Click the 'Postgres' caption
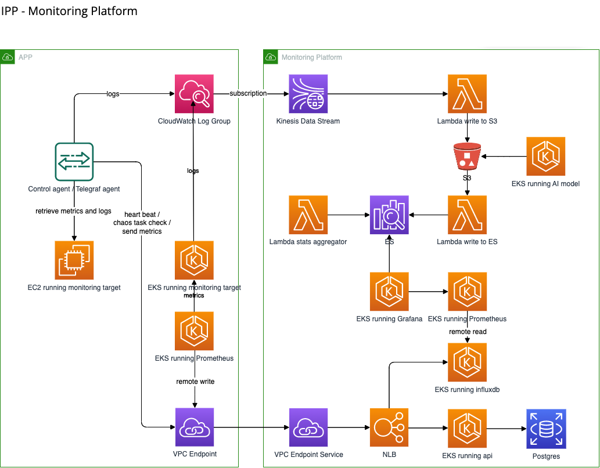 click(x=546, y=456)
